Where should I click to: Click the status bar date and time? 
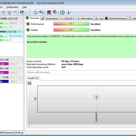pyautogui.click(x=12, y=133)
